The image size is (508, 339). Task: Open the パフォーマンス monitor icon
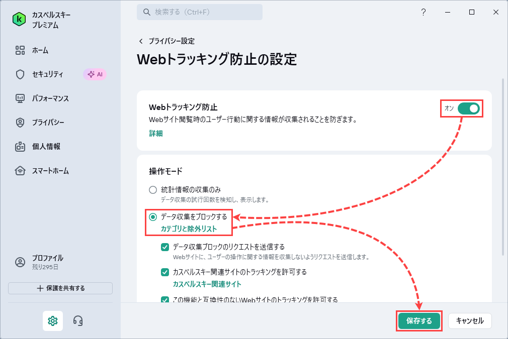coord(20,98)
